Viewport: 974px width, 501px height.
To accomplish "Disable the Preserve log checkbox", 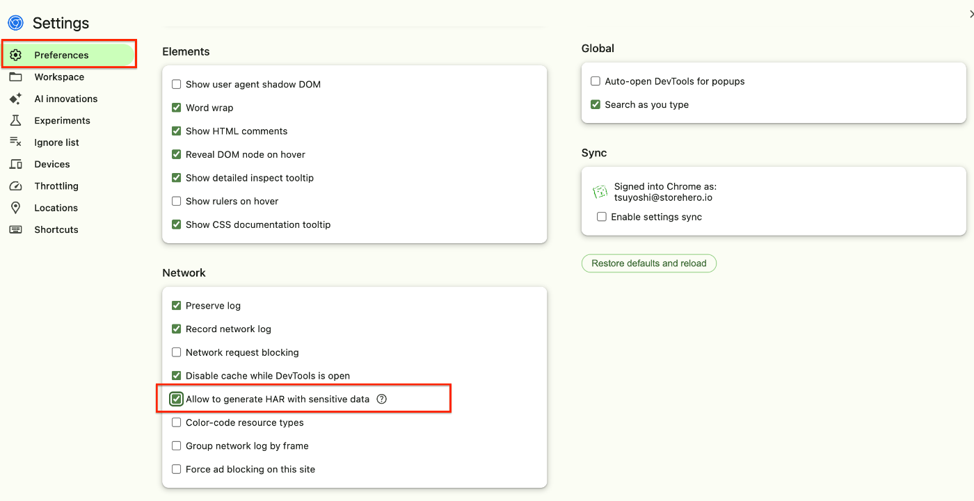I will tap(177, 306).
